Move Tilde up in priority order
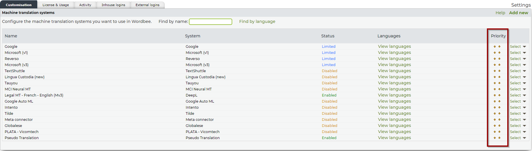Viewport: 532px width, 151px height. pos(494,114)
